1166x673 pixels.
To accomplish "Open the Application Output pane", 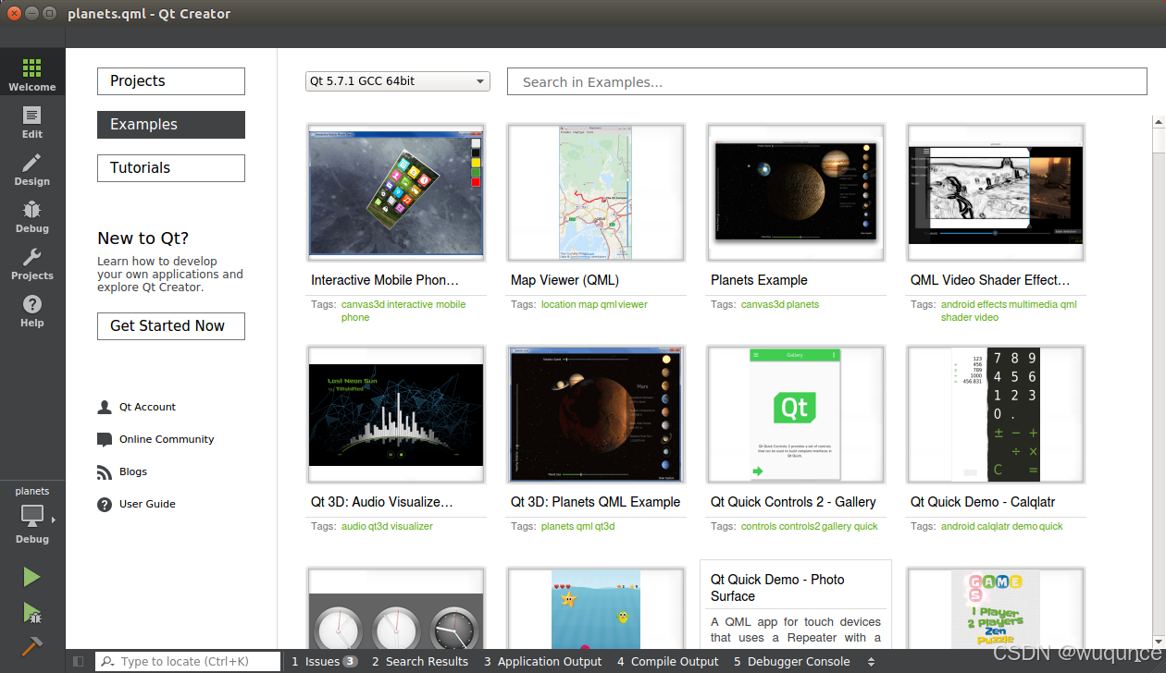I will (542, 661).
